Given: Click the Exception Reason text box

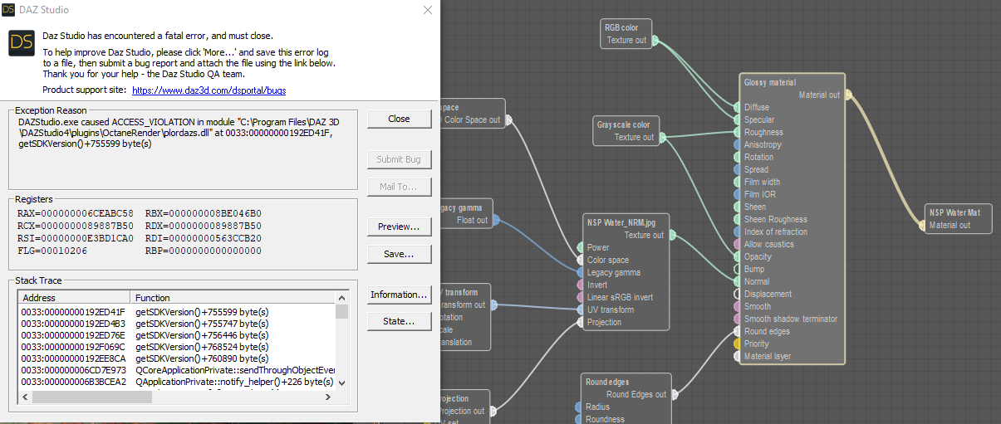Looking at the screenshot, I should click(183, 152).
